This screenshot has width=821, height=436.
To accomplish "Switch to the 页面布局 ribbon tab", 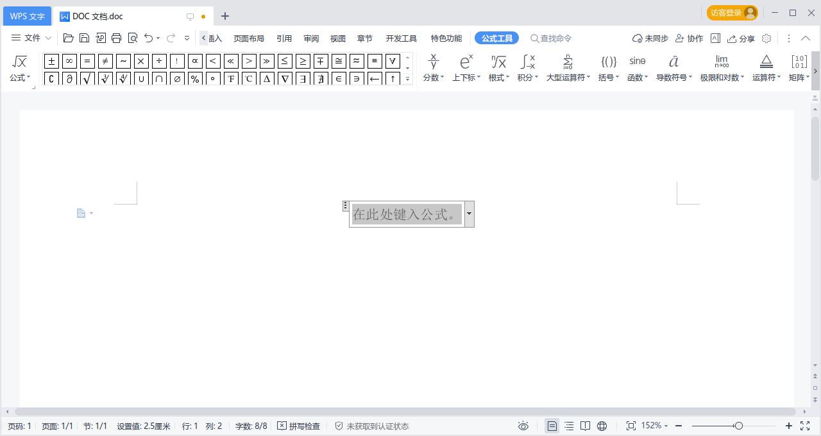I will [249, 38].
